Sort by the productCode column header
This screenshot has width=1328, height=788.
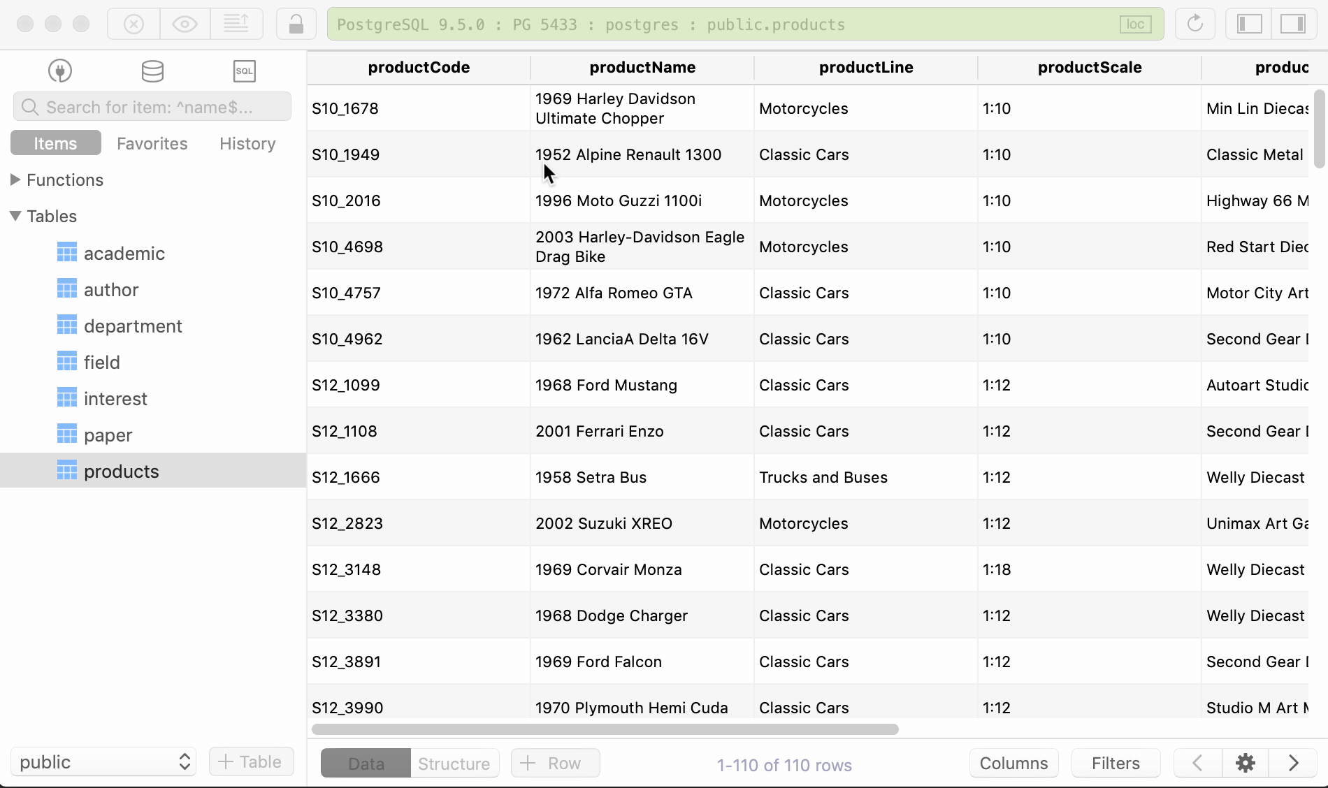tap(419, 67)
